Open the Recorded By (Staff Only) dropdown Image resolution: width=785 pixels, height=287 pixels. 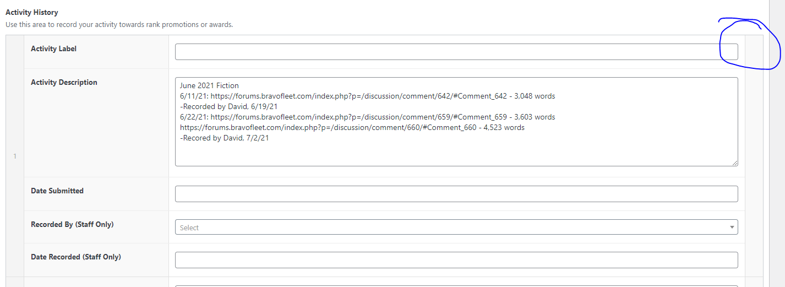(x=451, y=227)
